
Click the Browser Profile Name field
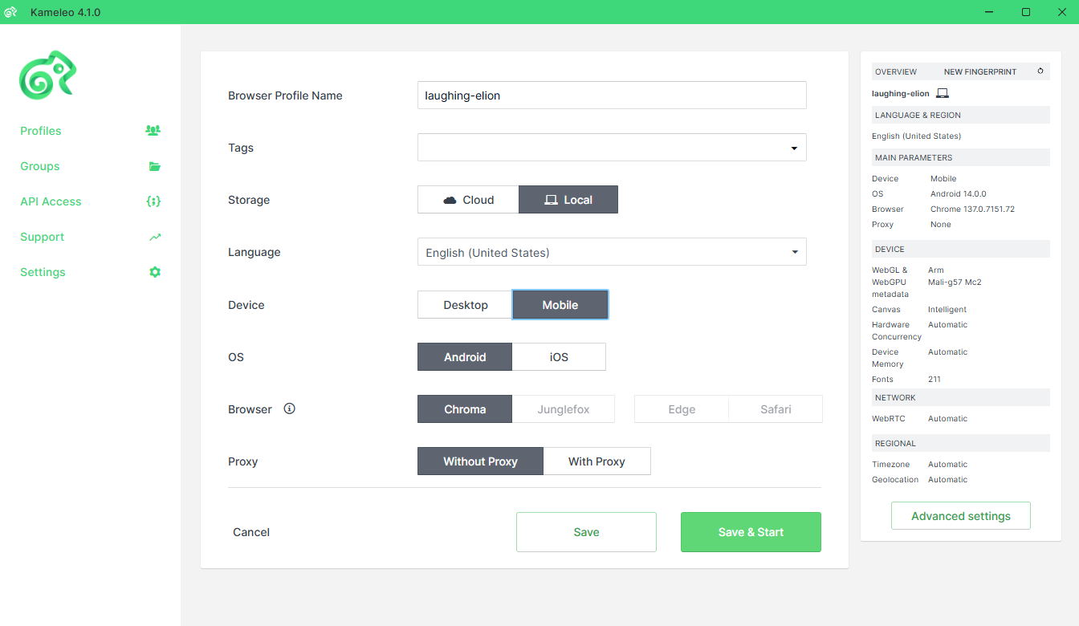coord(612,95)
